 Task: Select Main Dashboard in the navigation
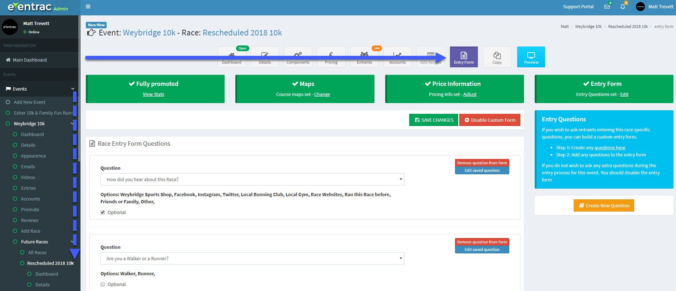[30, 60]
